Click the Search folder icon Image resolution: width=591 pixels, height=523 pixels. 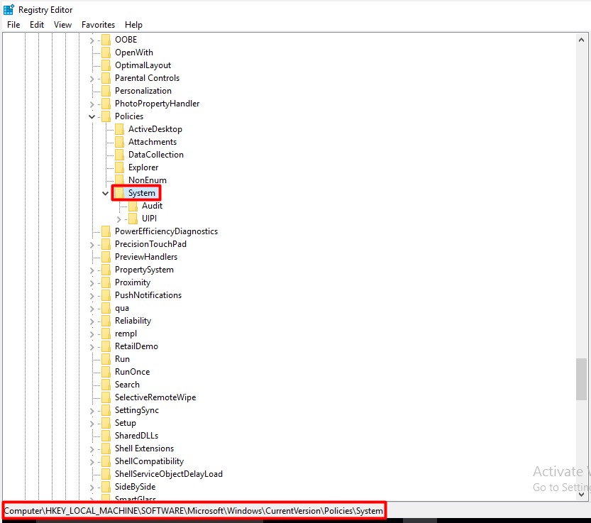point(106,385)
